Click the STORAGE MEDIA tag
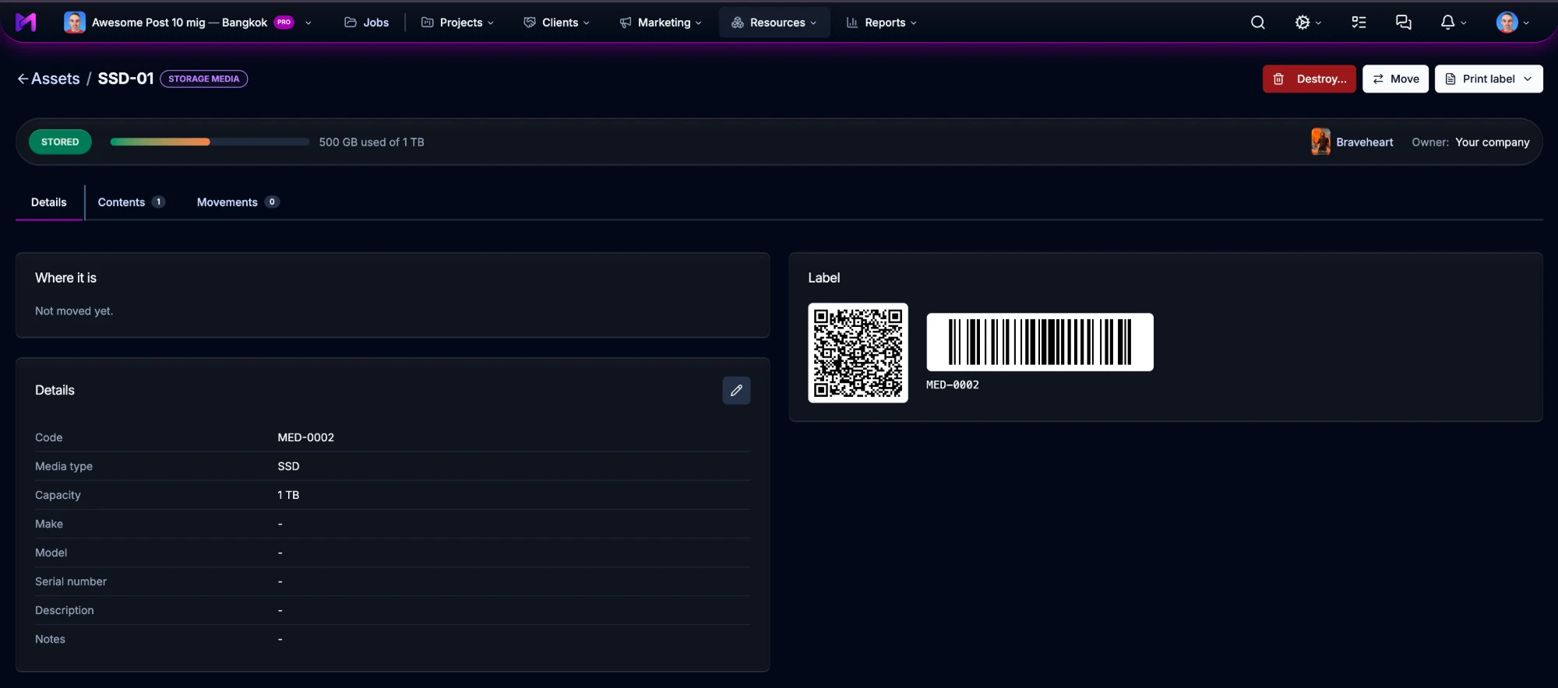1558x688 pixels. [204, 79]
